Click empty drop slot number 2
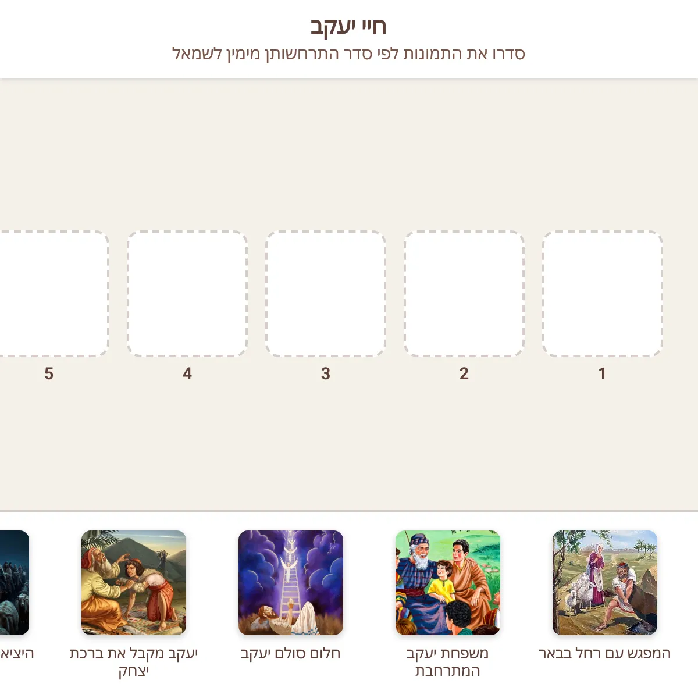698x698 pixels. click(464, 293)
